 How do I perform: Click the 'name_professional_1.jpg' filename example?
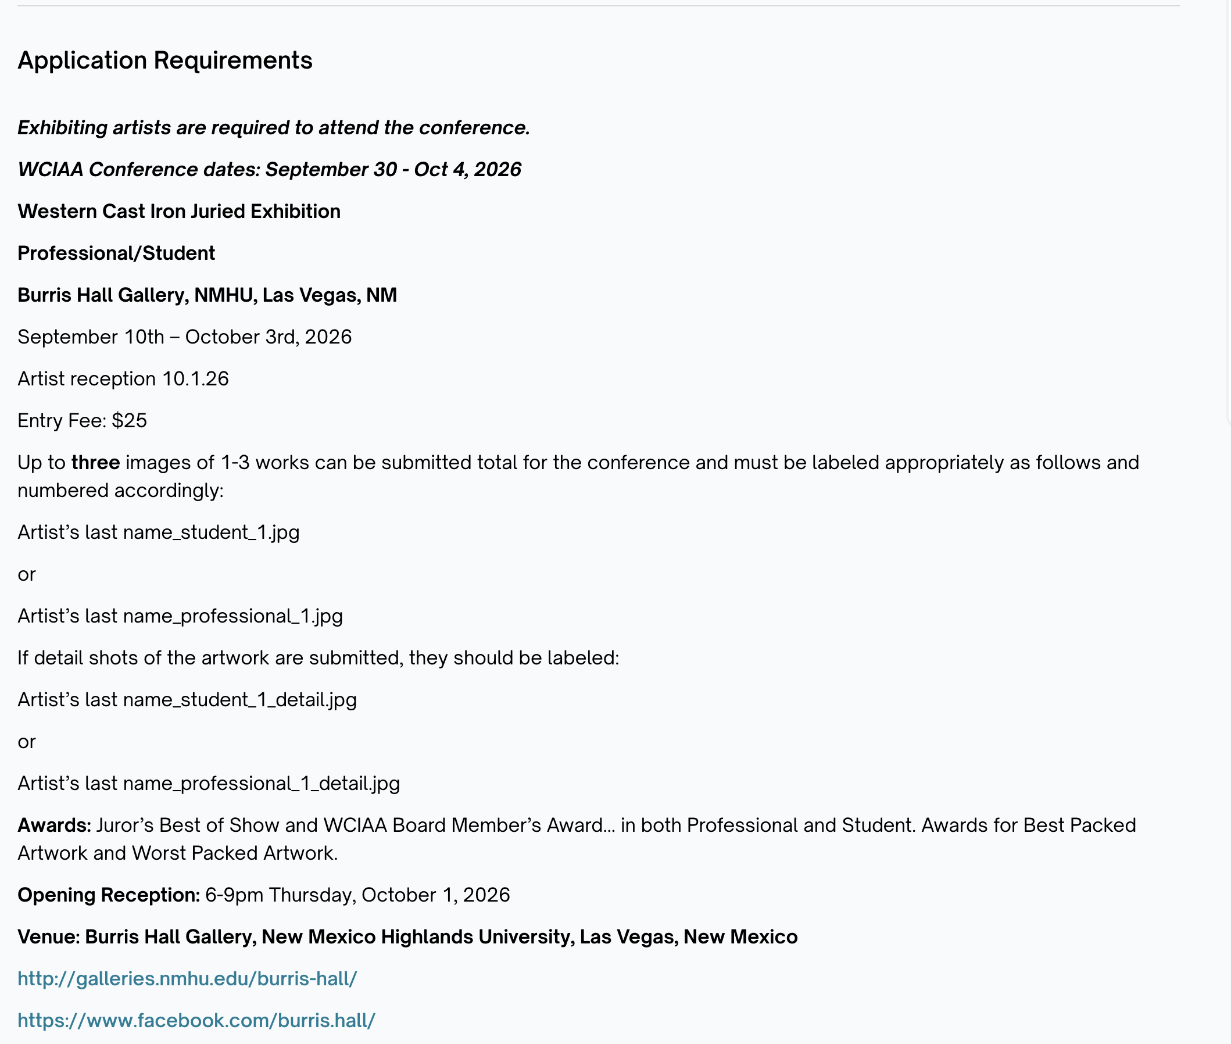click(x=233, y=616)
